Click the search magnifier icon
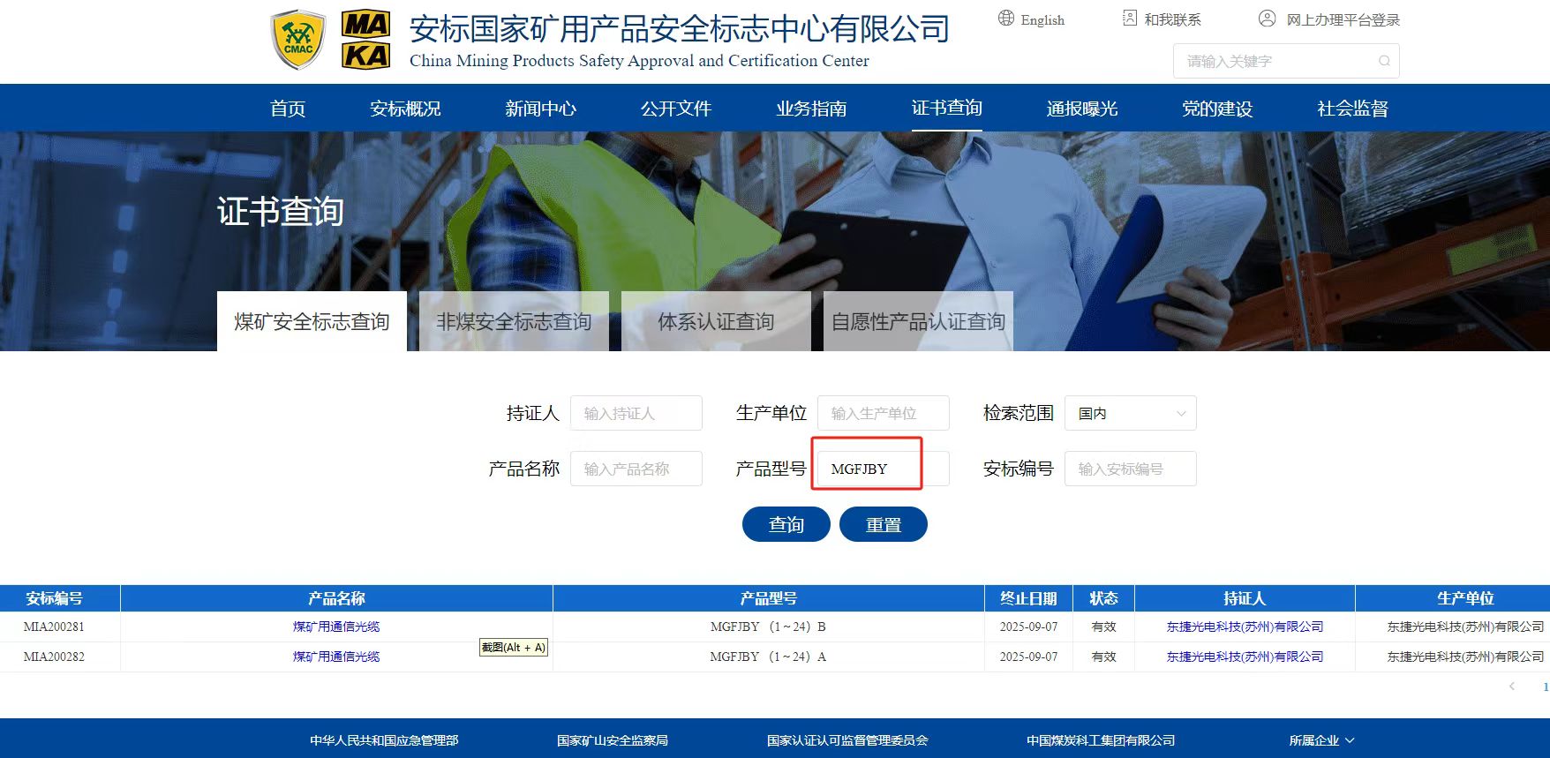This screenshot has width=1550, height=758. [x=1384, y=61]
